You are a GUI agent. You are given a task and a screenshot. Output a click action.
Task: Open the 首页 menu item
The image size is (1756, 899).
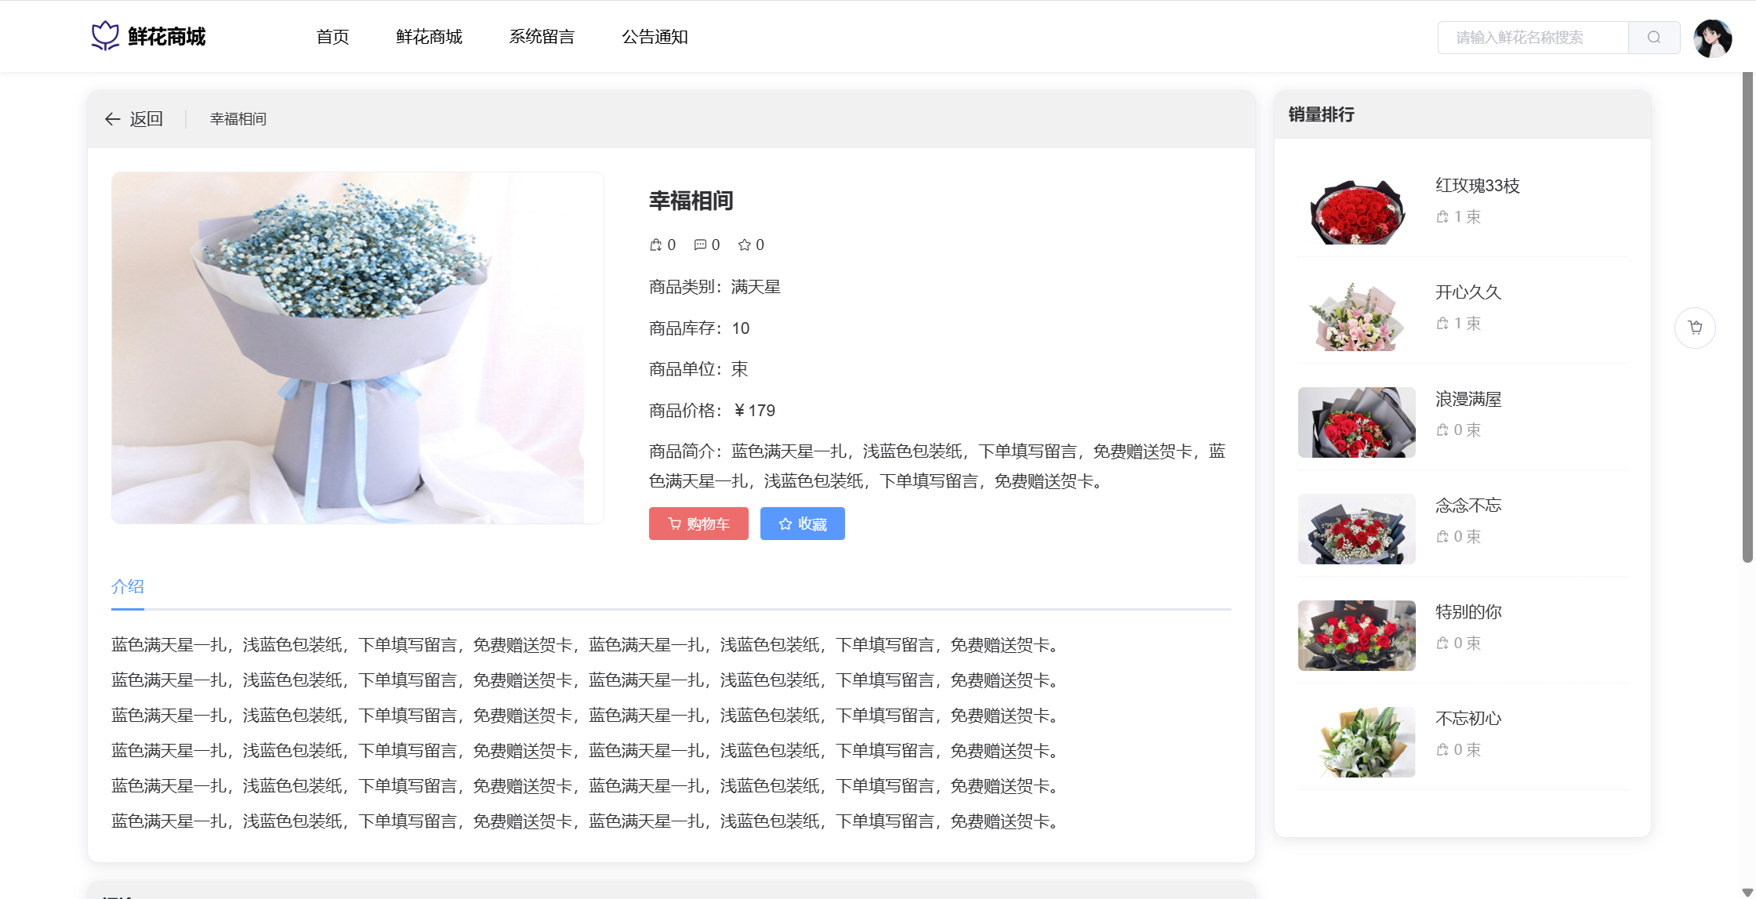[332, 37]
